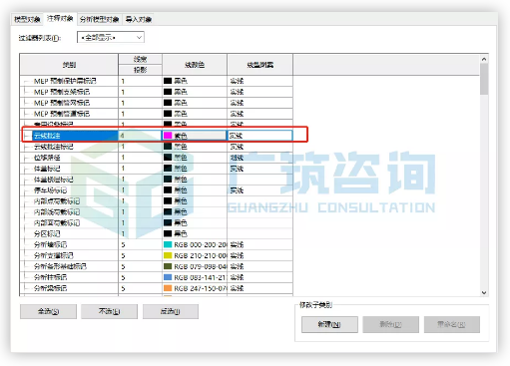Click the vertical scrollbar thumb of the table
This screenshot has height=366, width=510.
(x=484, y=79)
